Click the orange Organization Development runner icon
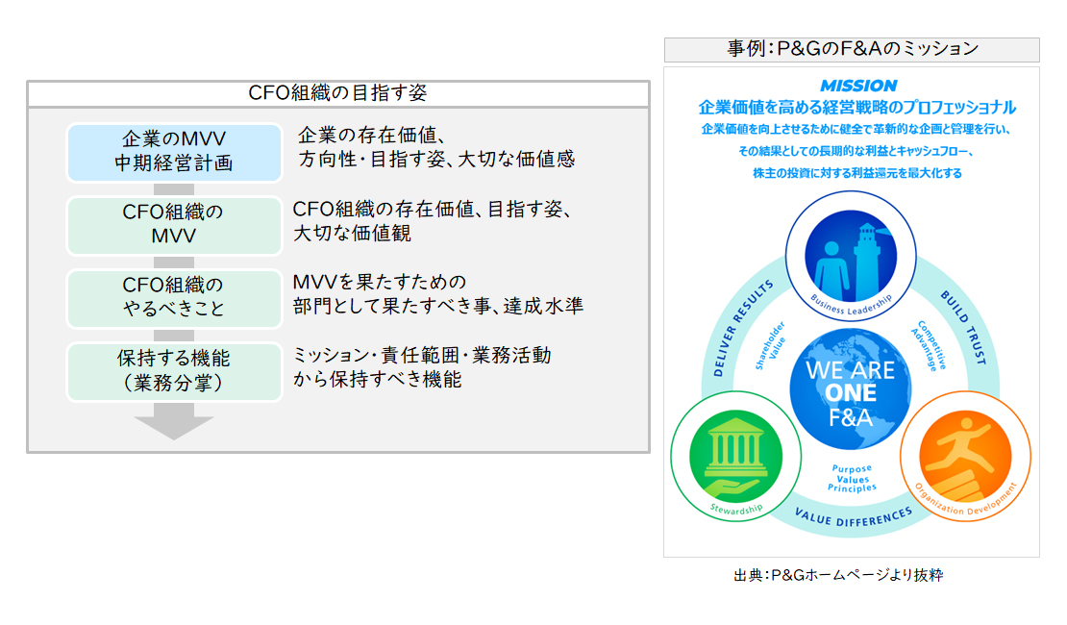Viewport: 1067px width, 625px height. (x=965, y=456)
